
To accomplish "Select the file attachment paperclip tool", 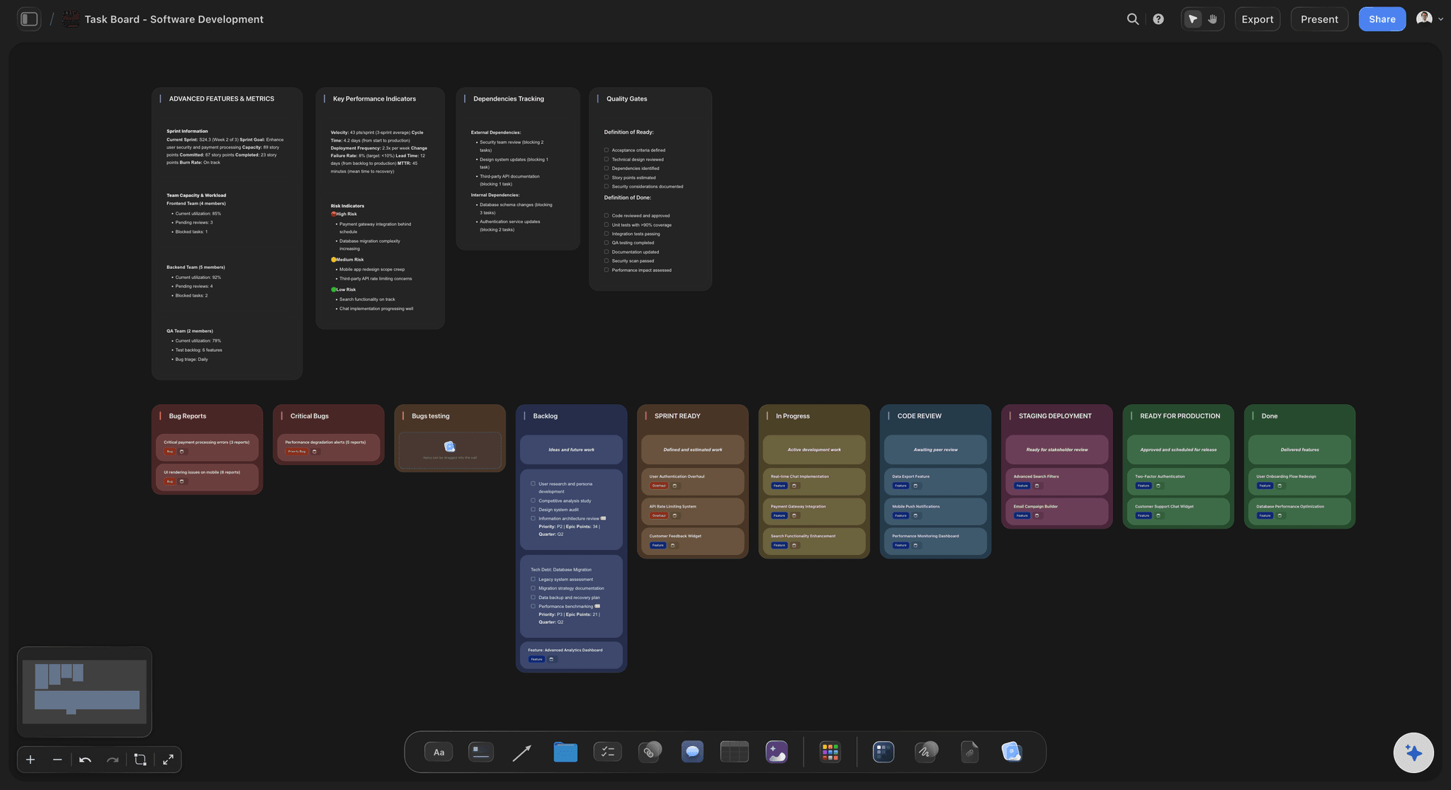I will coord(969,752).
